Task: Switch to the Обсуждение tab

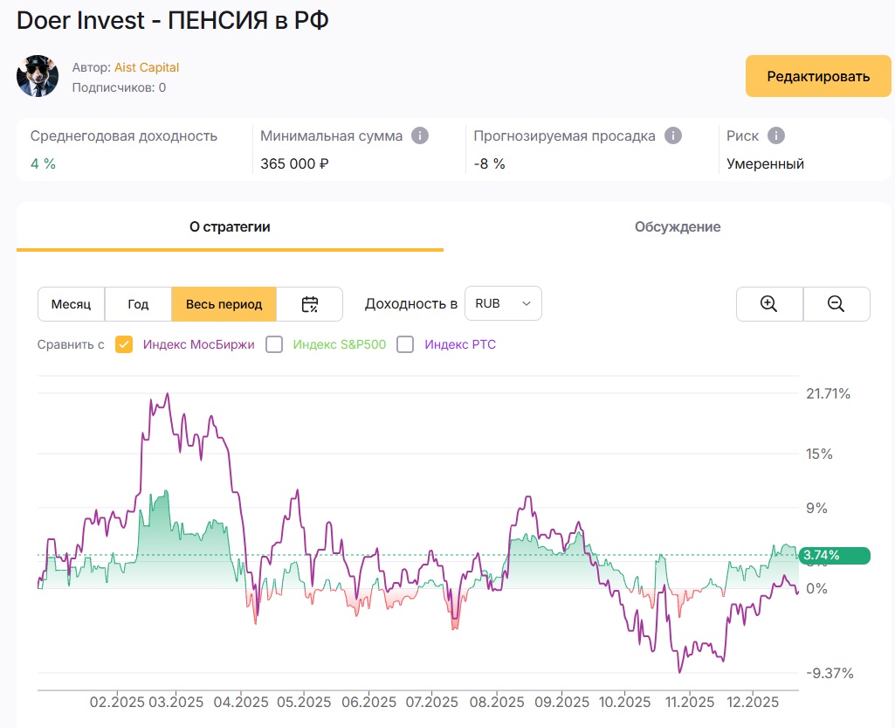Action: (678, 227)
